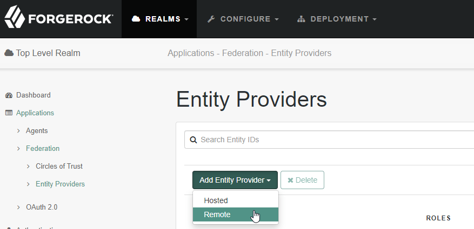The height and width of the screenshot is (229, 474).
Task: Click the Configure wrench icon
Action: 211,19
